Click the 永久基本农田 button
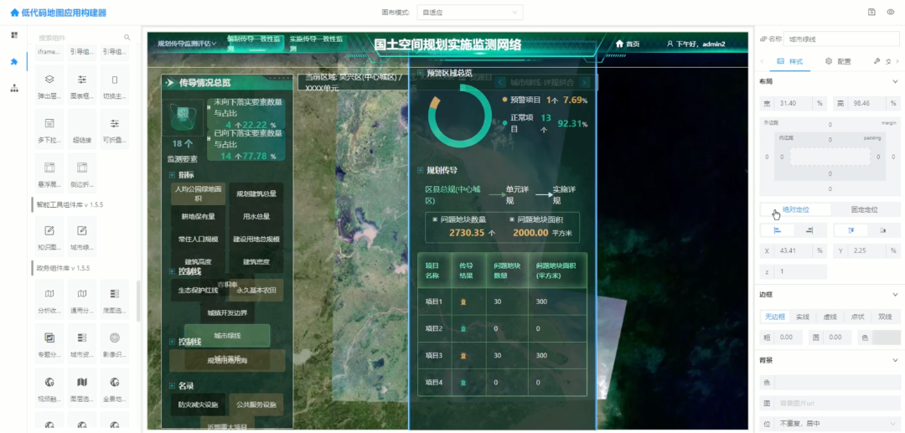Screen dimensions: 905x433 (255, 290)
